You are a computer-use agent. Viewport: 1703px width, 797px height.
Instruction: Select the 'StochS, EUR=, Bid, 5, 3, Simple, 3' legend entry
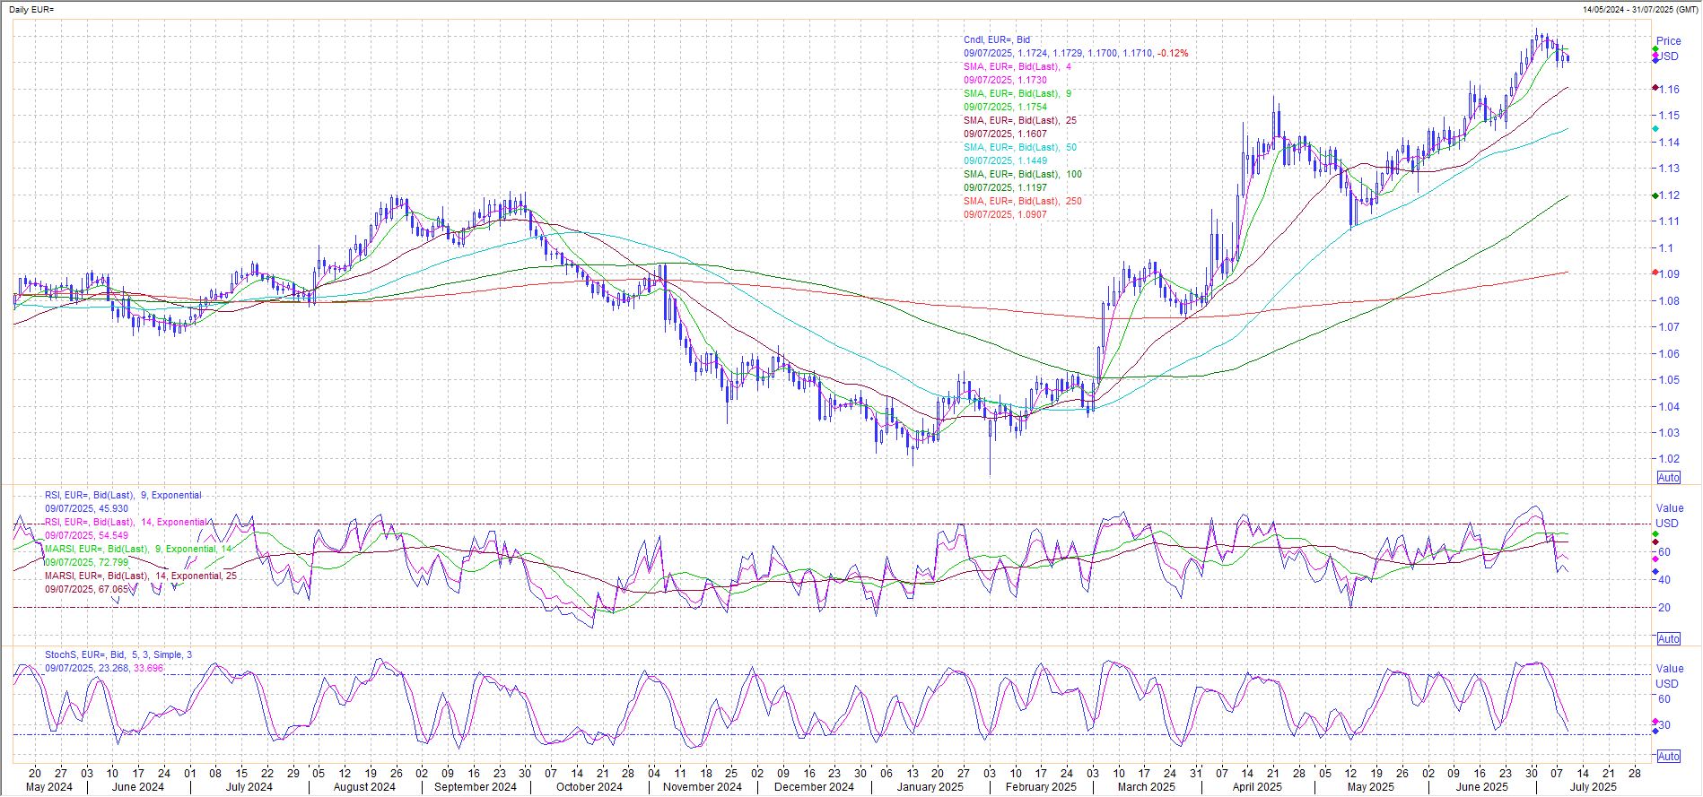(x=118, y=654)
